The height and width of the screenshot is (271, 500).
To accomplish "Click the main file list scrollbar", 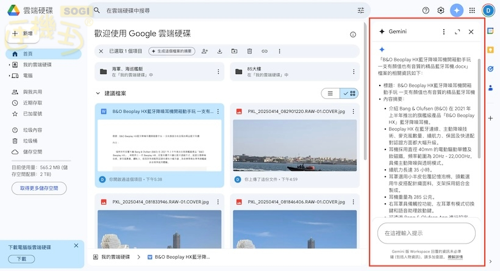I will coord(365,91).
